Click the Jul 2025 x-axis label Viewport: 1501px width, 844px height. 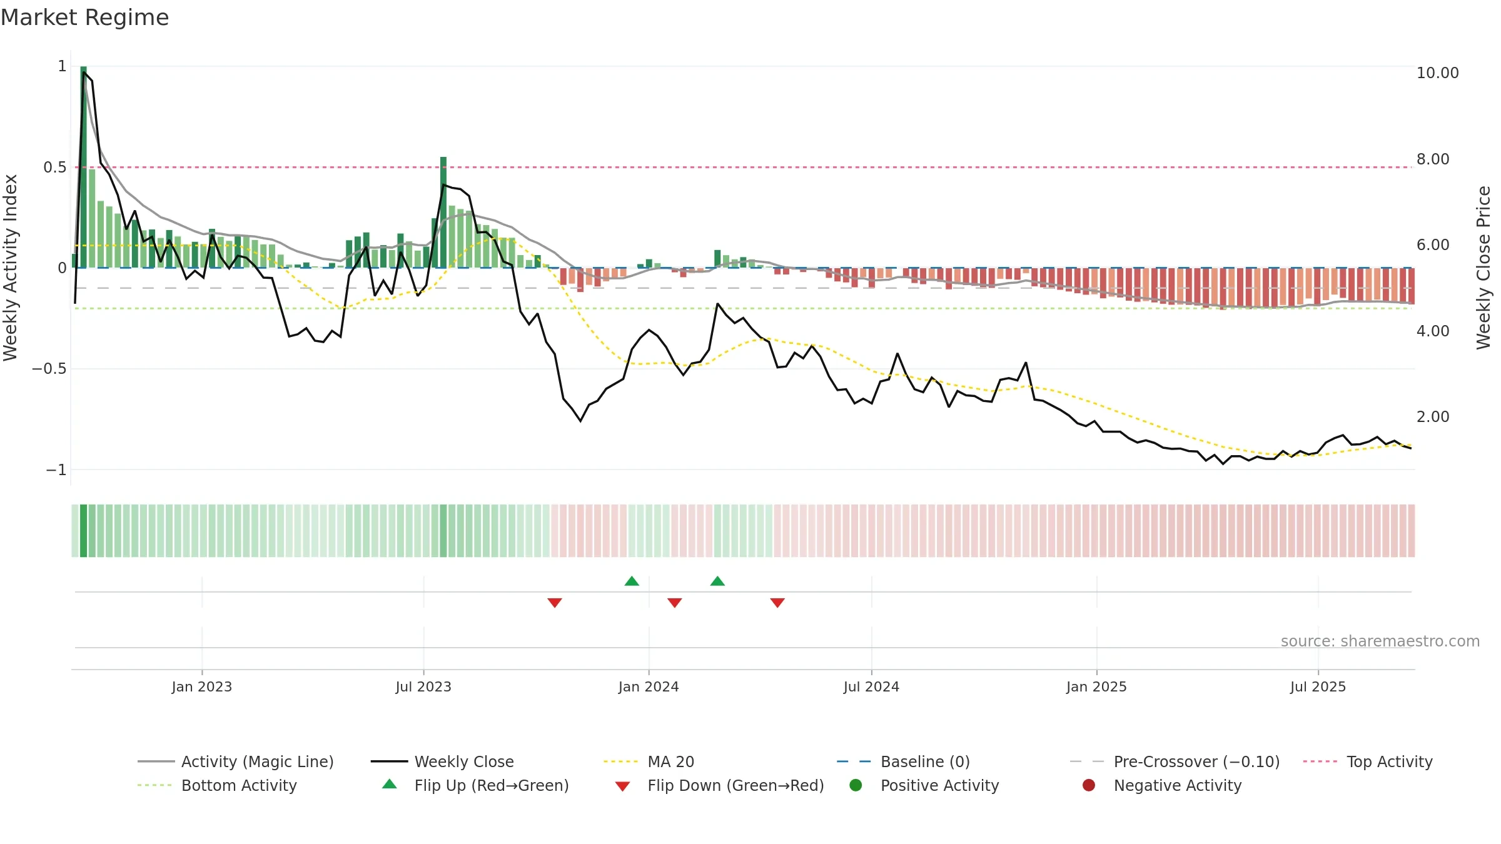[x=1318, y=686]
